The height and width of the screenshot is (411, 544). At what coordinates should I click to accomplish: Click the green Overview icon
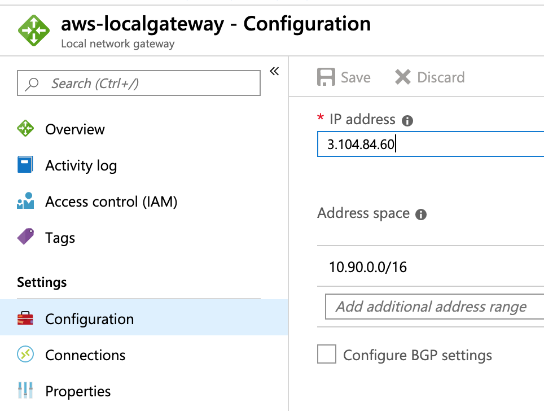click(25, 129)
